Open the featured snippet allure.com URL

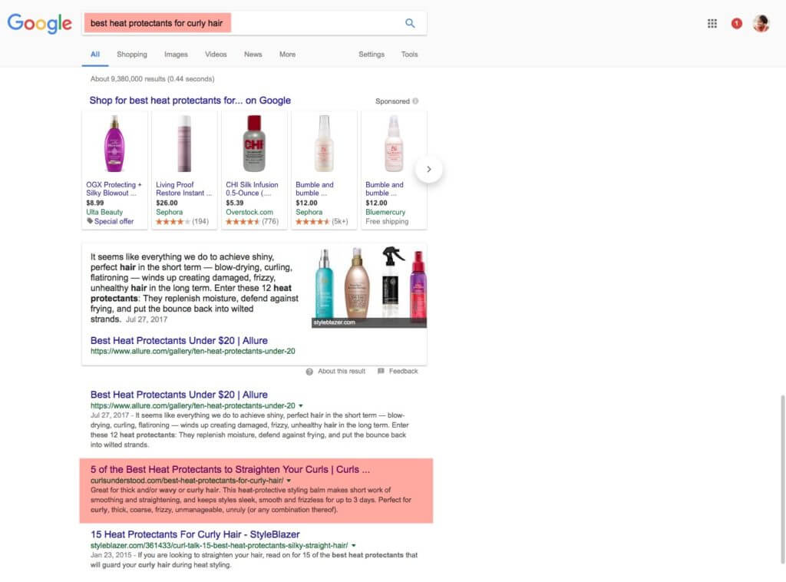(x=193, y=352)
